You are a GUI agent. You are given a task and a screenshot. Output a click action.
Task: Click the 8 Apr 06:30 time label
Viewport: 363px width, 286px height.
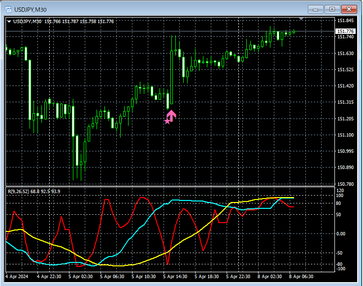pos(301,277)
